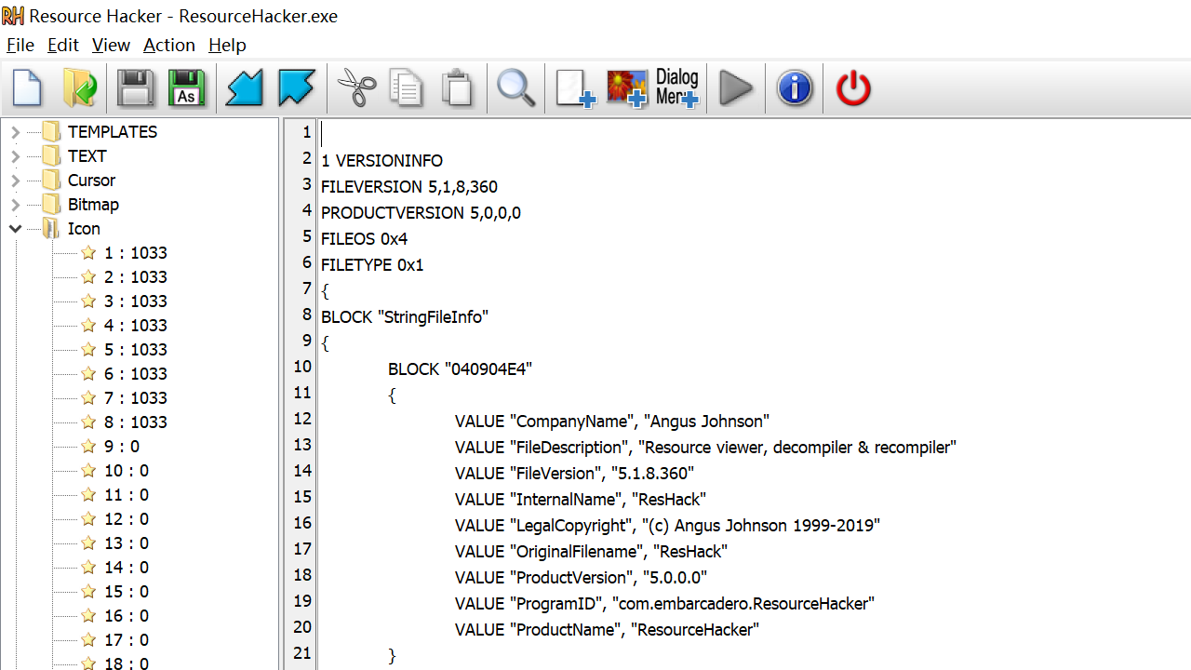Click the Cut scissors icon
The height and width of the screenshot is (670, 1191).
[355, 88]
